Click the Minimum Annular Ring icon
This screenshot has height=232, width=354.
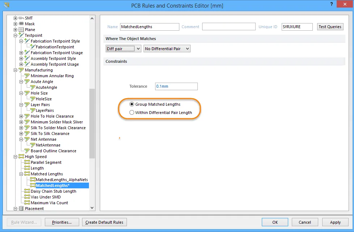click(x=27, y=76)
